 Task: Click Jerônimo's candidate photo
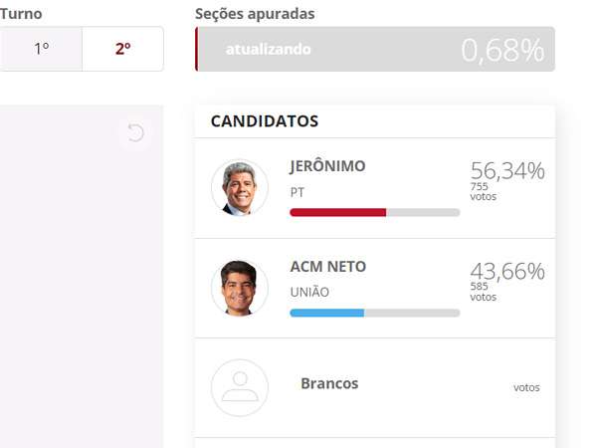click(x=240, y=187)
